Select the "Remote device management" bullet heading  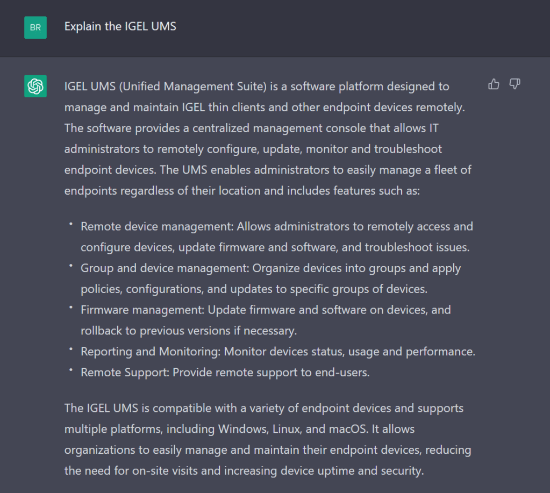click(156, 226)
